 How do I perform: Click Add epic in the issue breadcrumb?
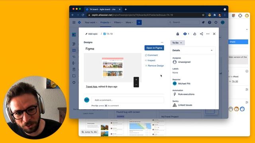[92, 34]
